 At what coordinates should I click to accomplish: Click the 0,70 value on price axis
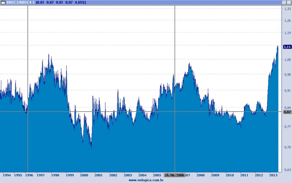click(287, 147)
